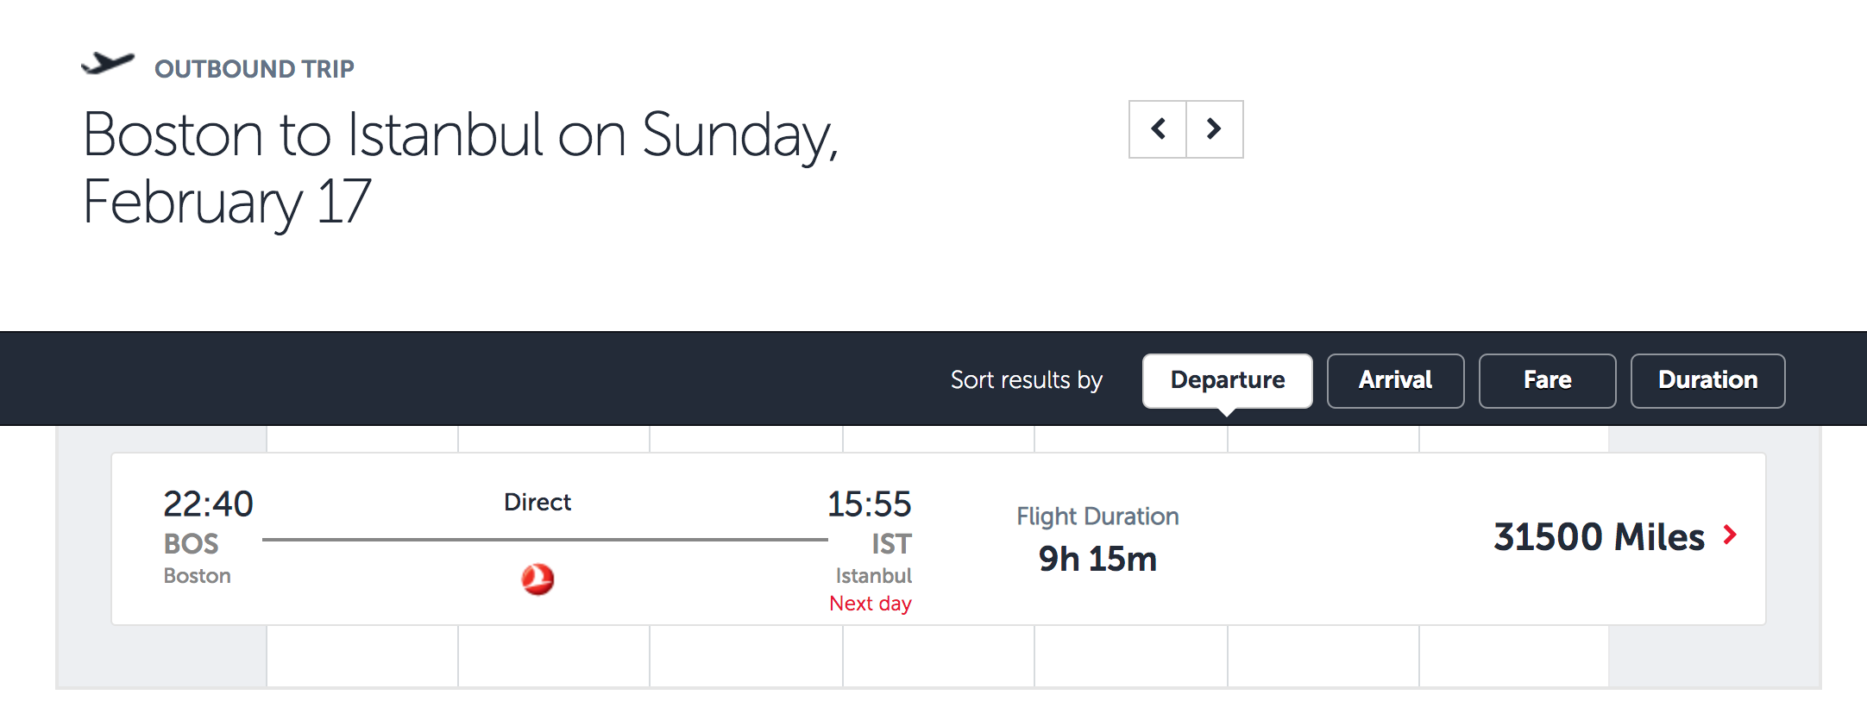Click the red Next day label

[x=870, y=604]
